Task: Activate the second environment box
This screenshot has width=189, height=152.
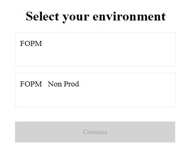Action: [96, 90]
